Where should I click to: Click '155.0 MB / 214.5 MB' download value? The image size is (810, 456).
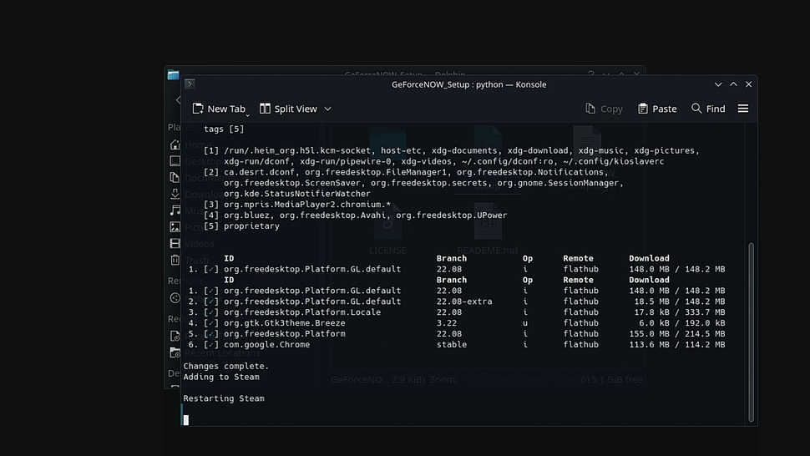click(677, 333)
